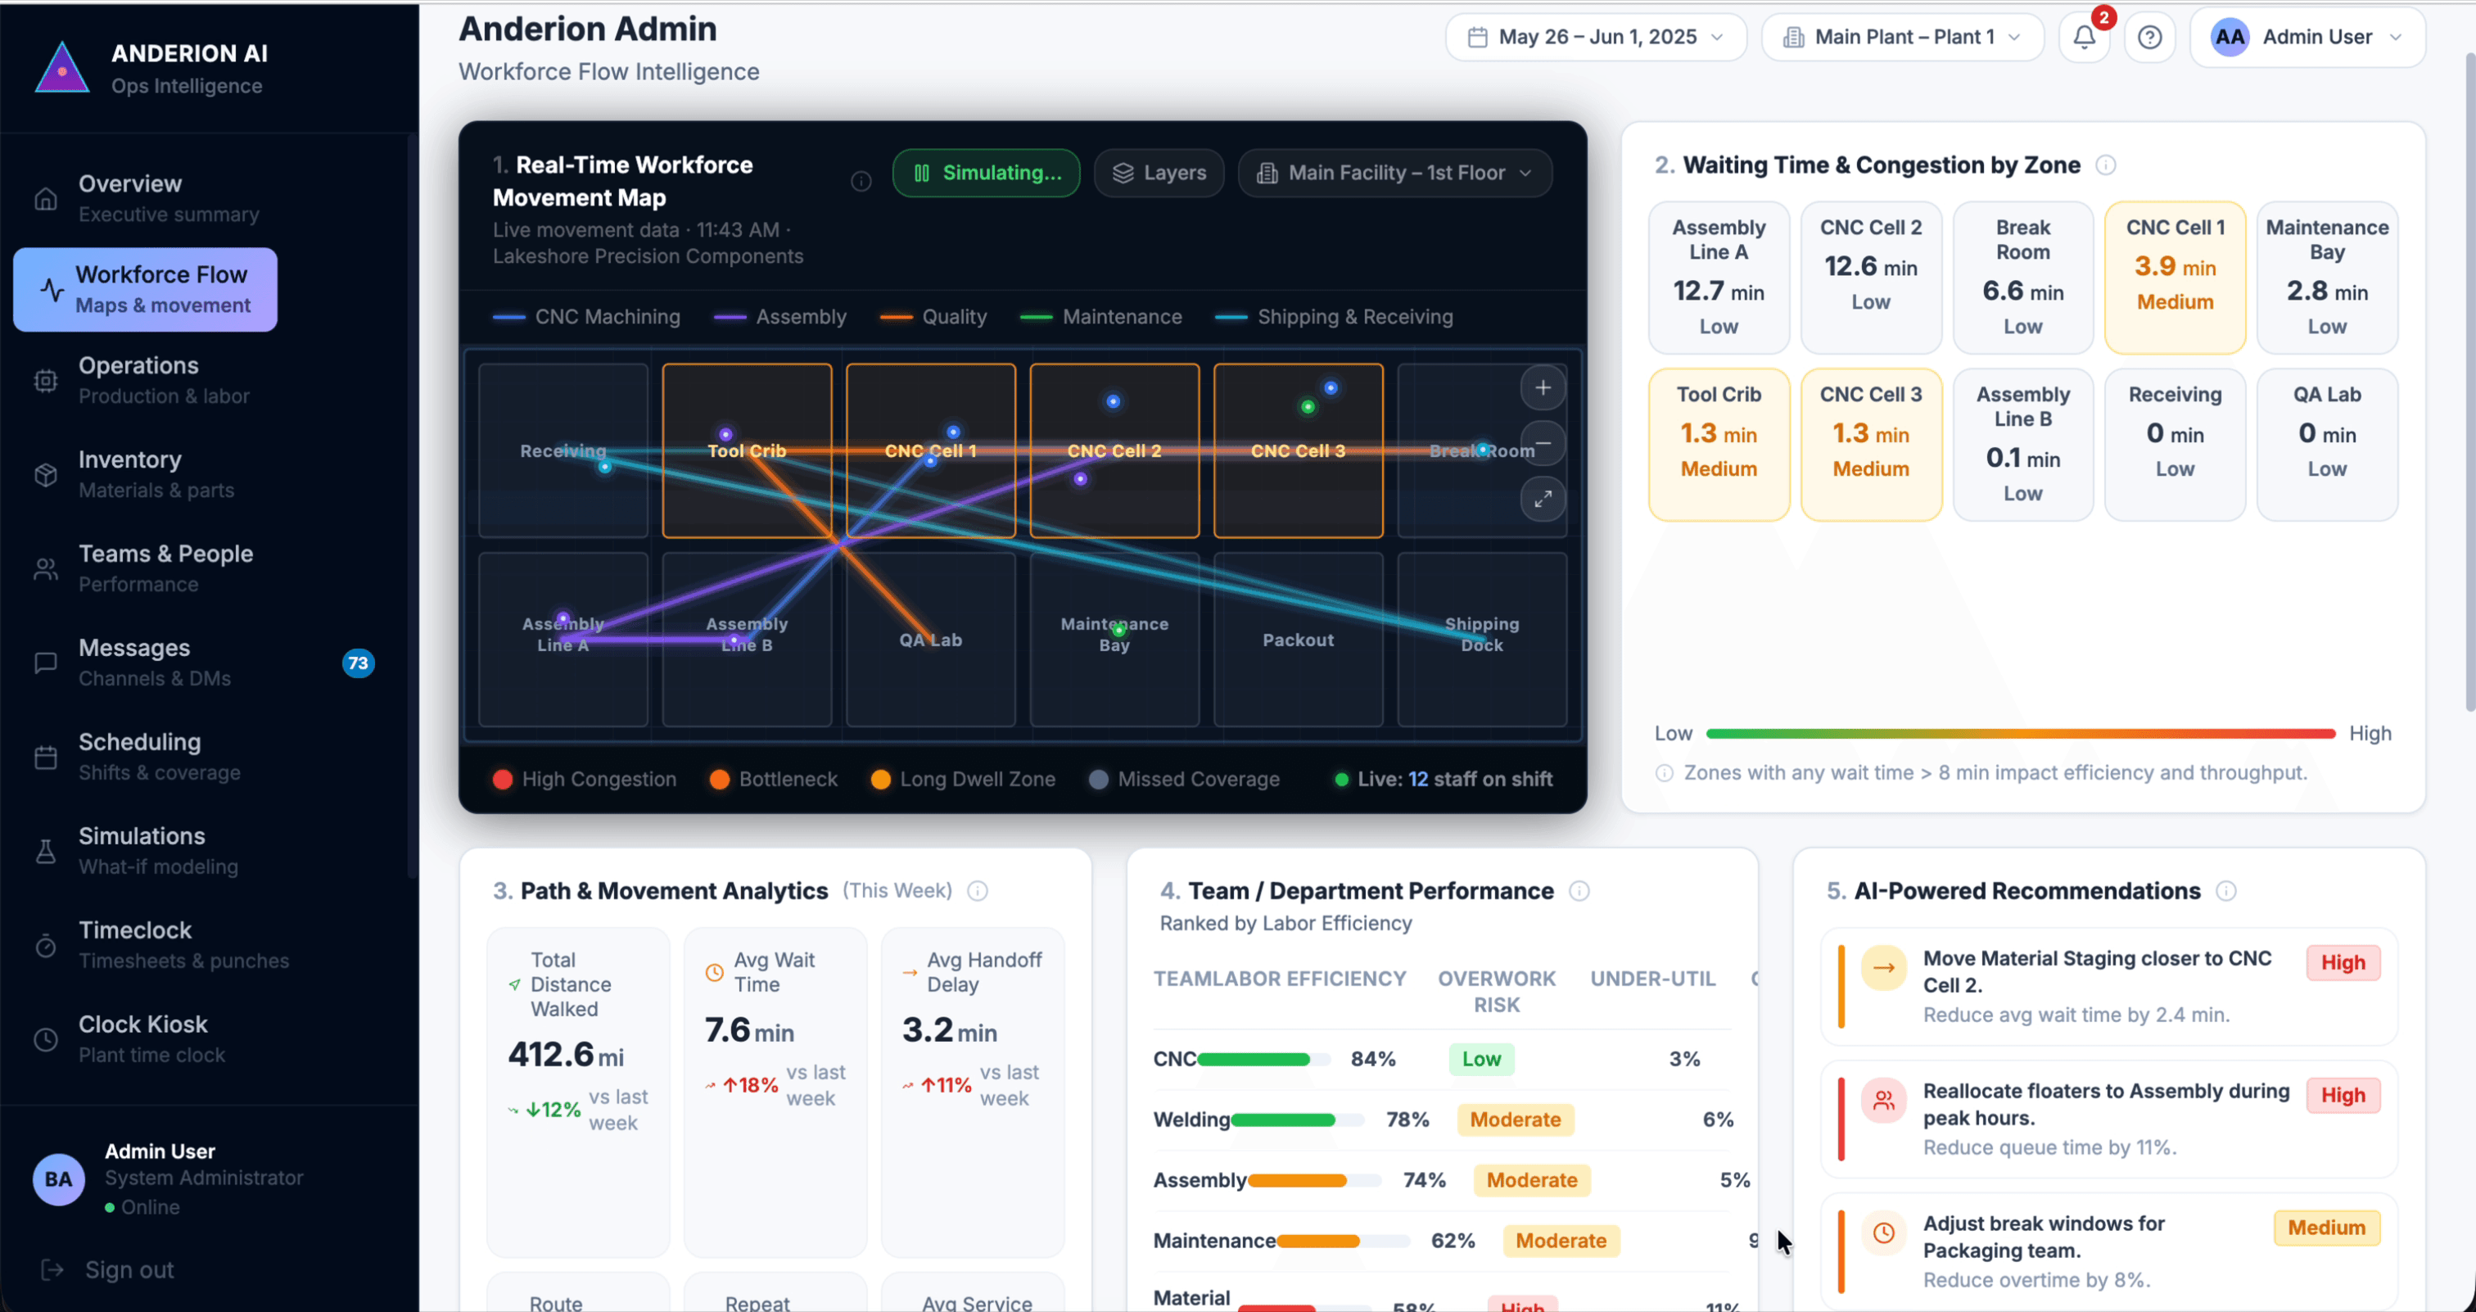Toggle Quality legend line
2476x1312 pixels.
tap(933, 317)
